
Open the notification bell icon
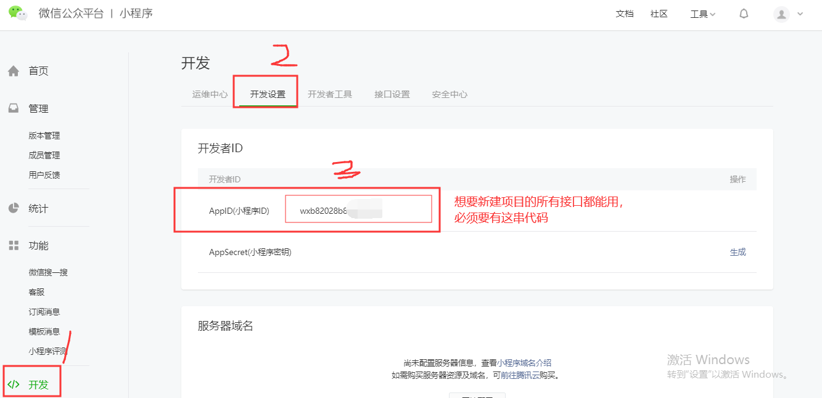(x=744, y=13)
